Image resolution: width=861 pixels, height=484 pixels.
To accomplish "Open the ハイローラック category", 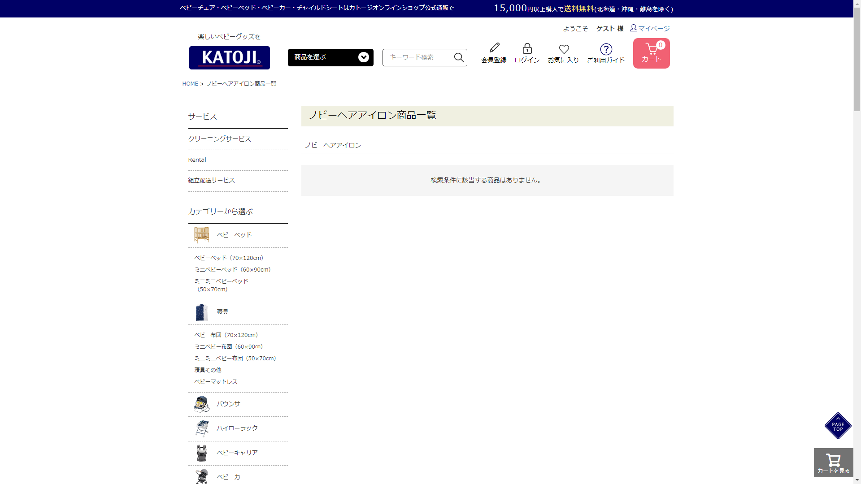I will [237, 428].
